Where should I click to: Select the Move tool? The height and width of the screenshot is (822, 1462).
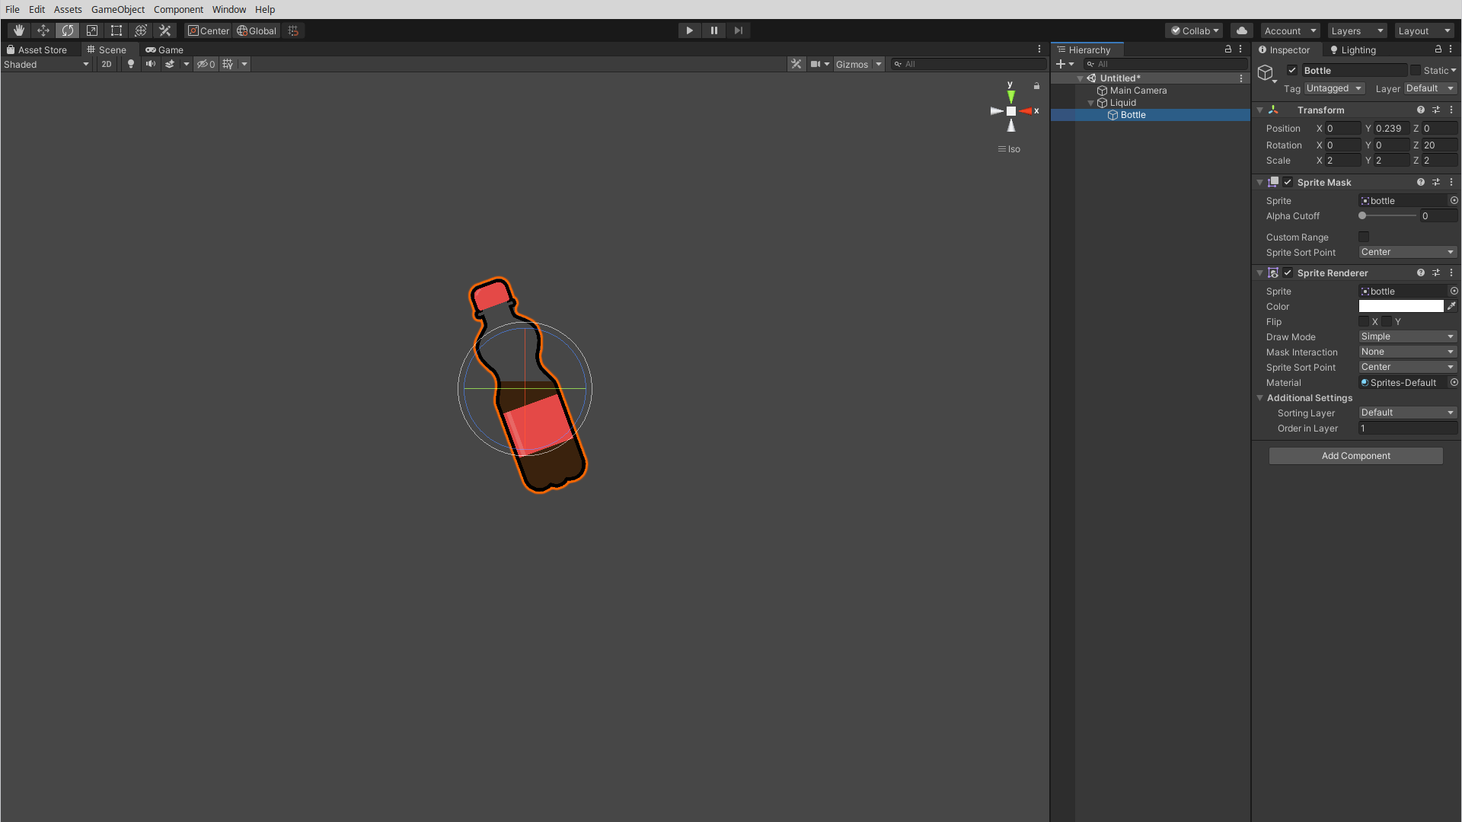coord(43,30)
